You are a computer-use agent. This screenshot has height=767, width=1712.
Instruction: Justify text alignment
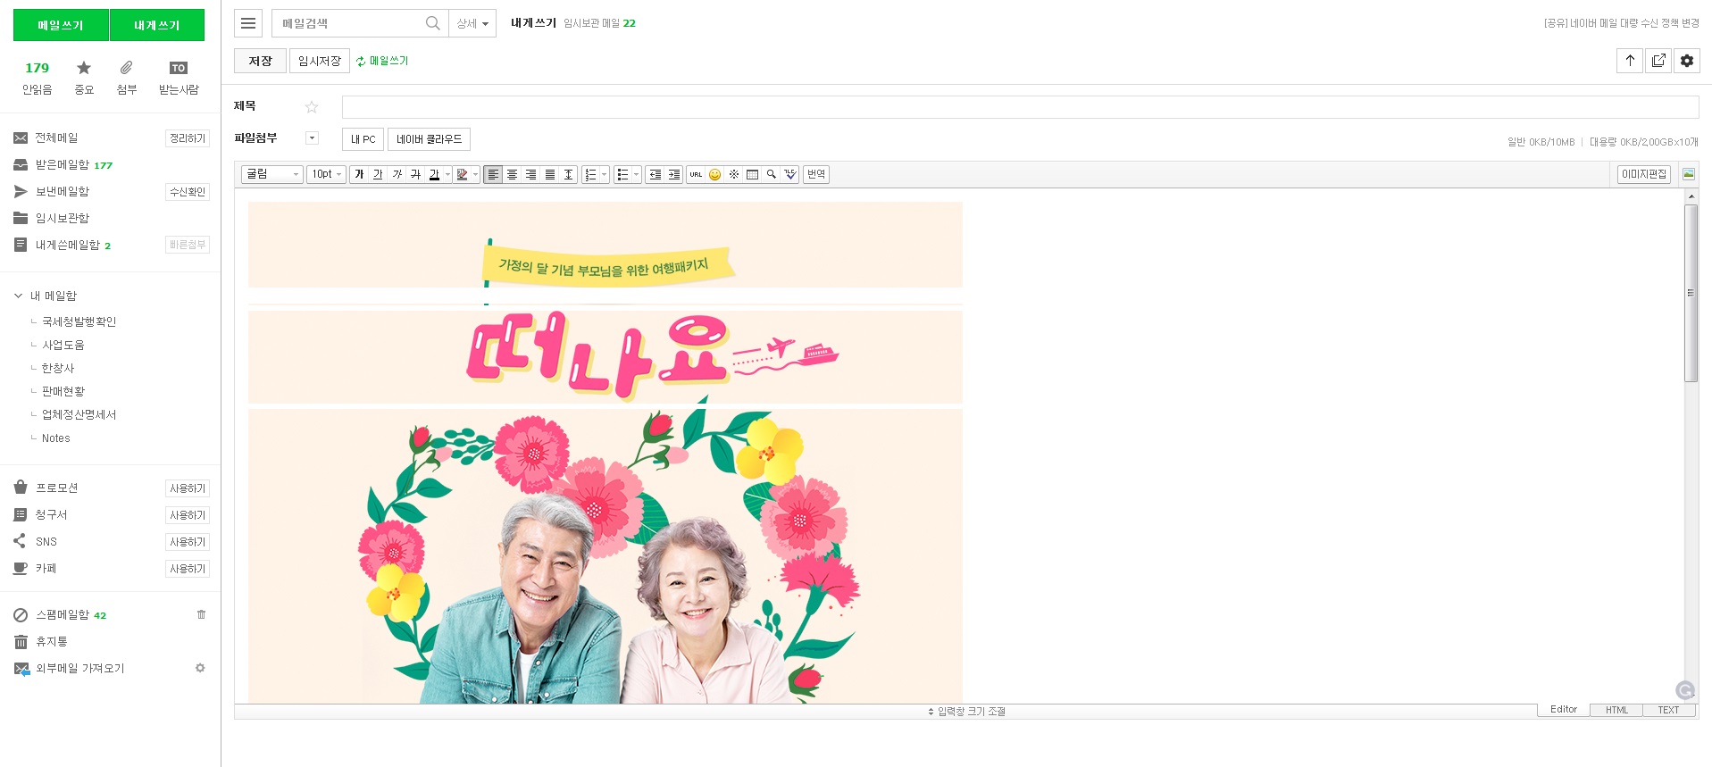pyautogui.click(x=549, y=174)
